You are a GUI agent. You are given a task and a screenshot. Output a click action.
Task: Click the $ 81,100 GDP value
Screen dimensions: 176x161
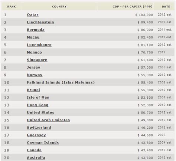(x=145, y=45)
